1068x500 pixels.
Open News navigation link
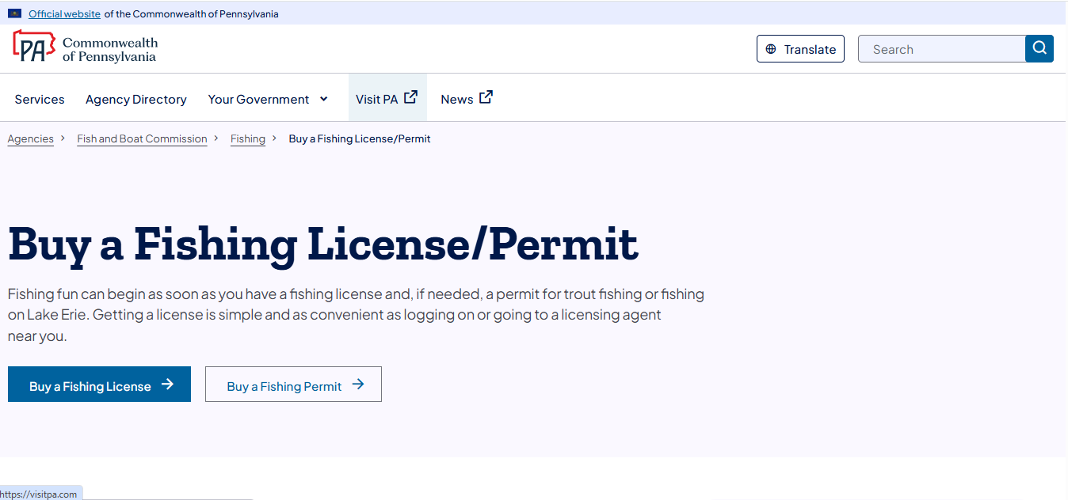click(467, 99)
